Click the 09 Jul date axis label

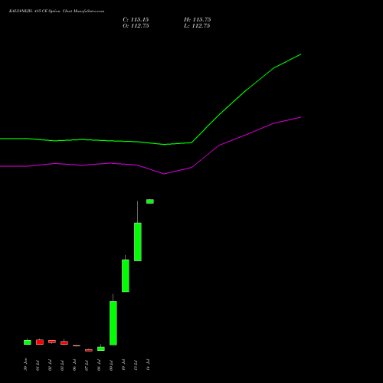tap(111, 365)
